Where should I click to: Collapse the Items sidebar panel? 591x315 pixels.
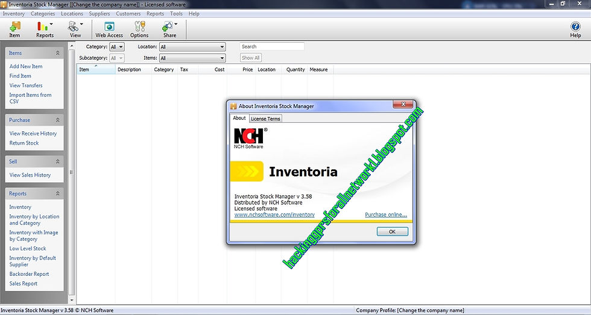58,53
